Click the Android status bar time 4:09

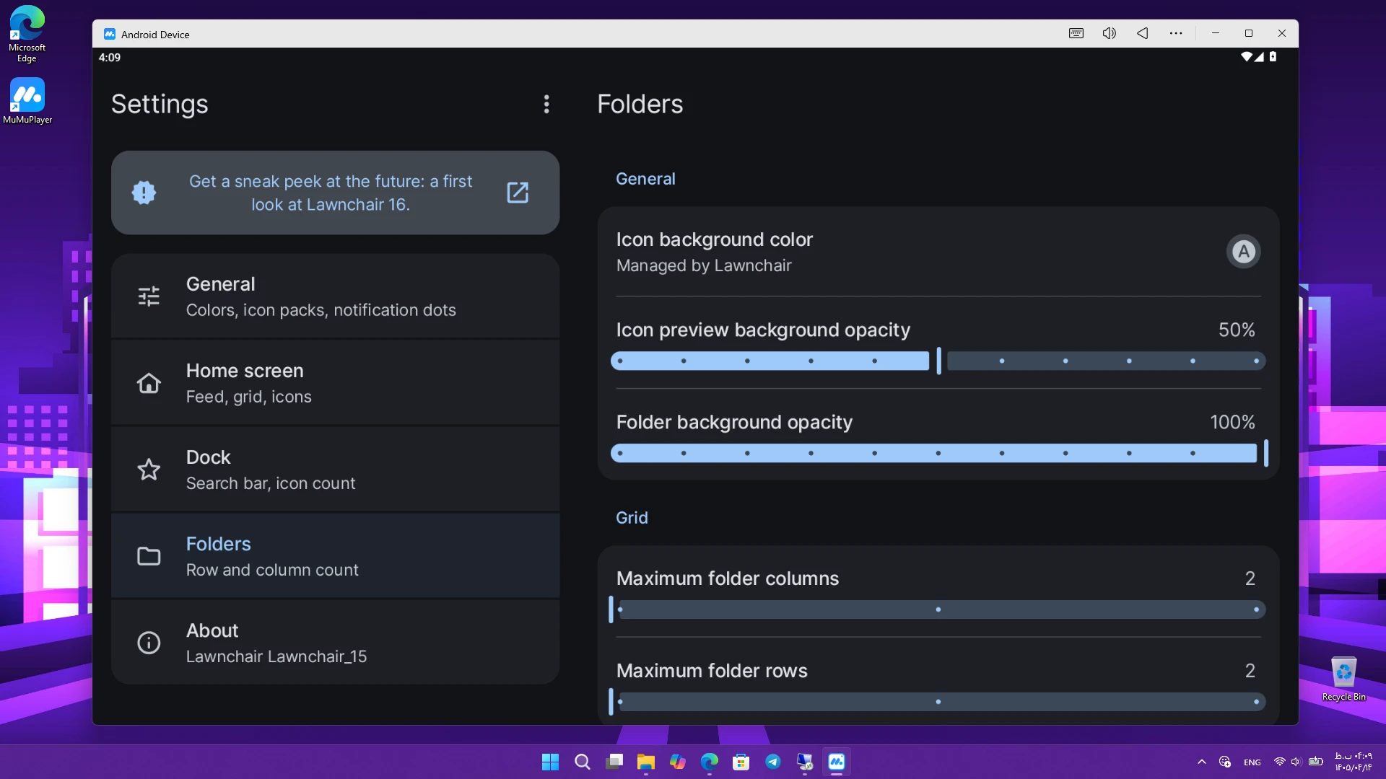point(110,58)
